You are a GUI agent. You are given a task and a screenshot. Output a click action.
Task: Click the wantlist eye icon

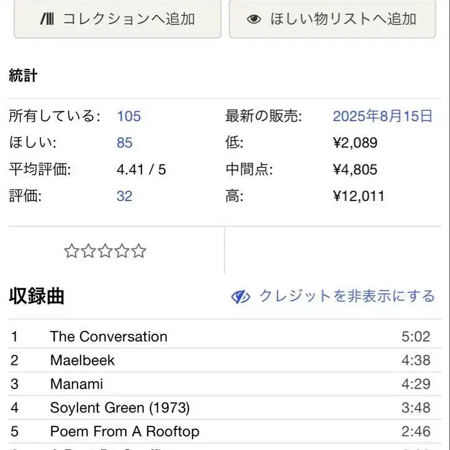point(254,19)
